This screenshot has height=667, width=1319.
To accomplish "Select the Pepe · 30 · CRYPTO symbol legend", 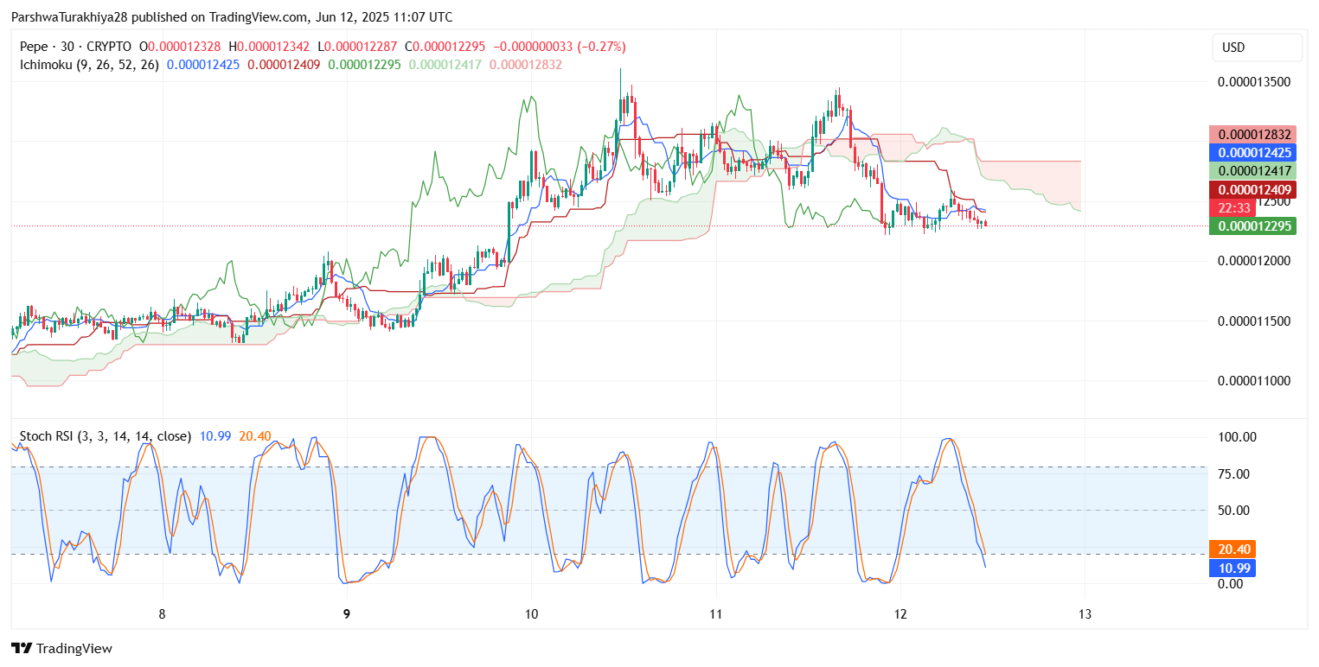I will tap(76, 47).
